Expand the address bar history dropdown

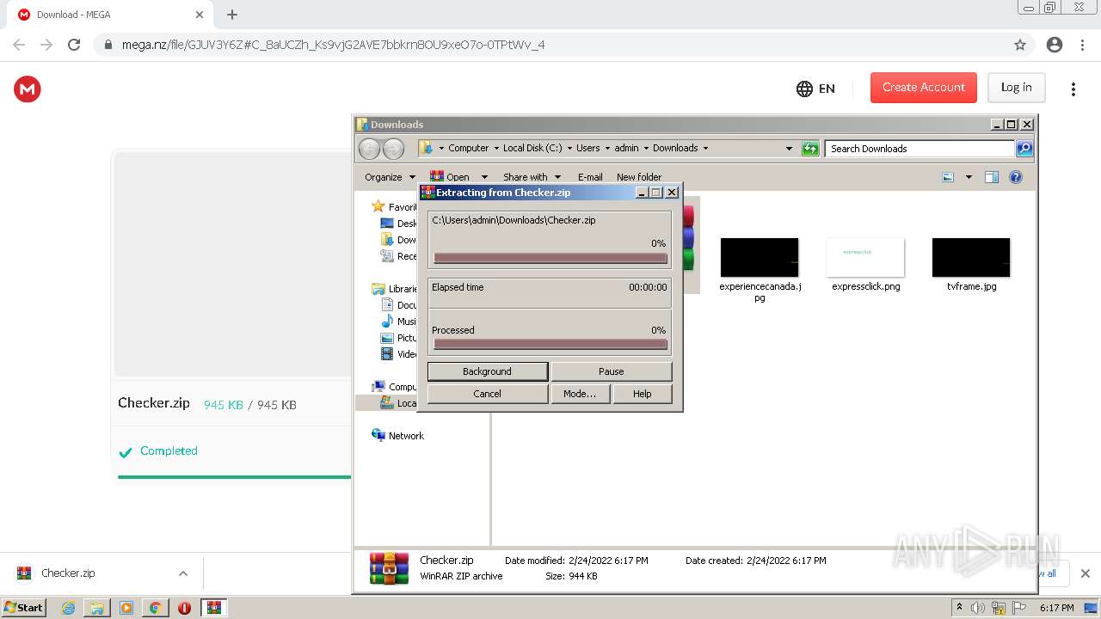(x=789, y=149)
